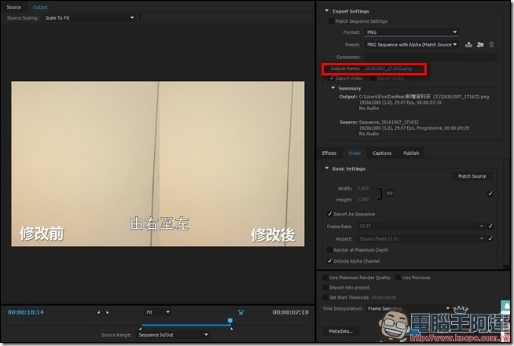The width and height of the screenshot is (514, 346).
Task: Click the playhead on the preview timeline
Action: [x=230, y=320]
